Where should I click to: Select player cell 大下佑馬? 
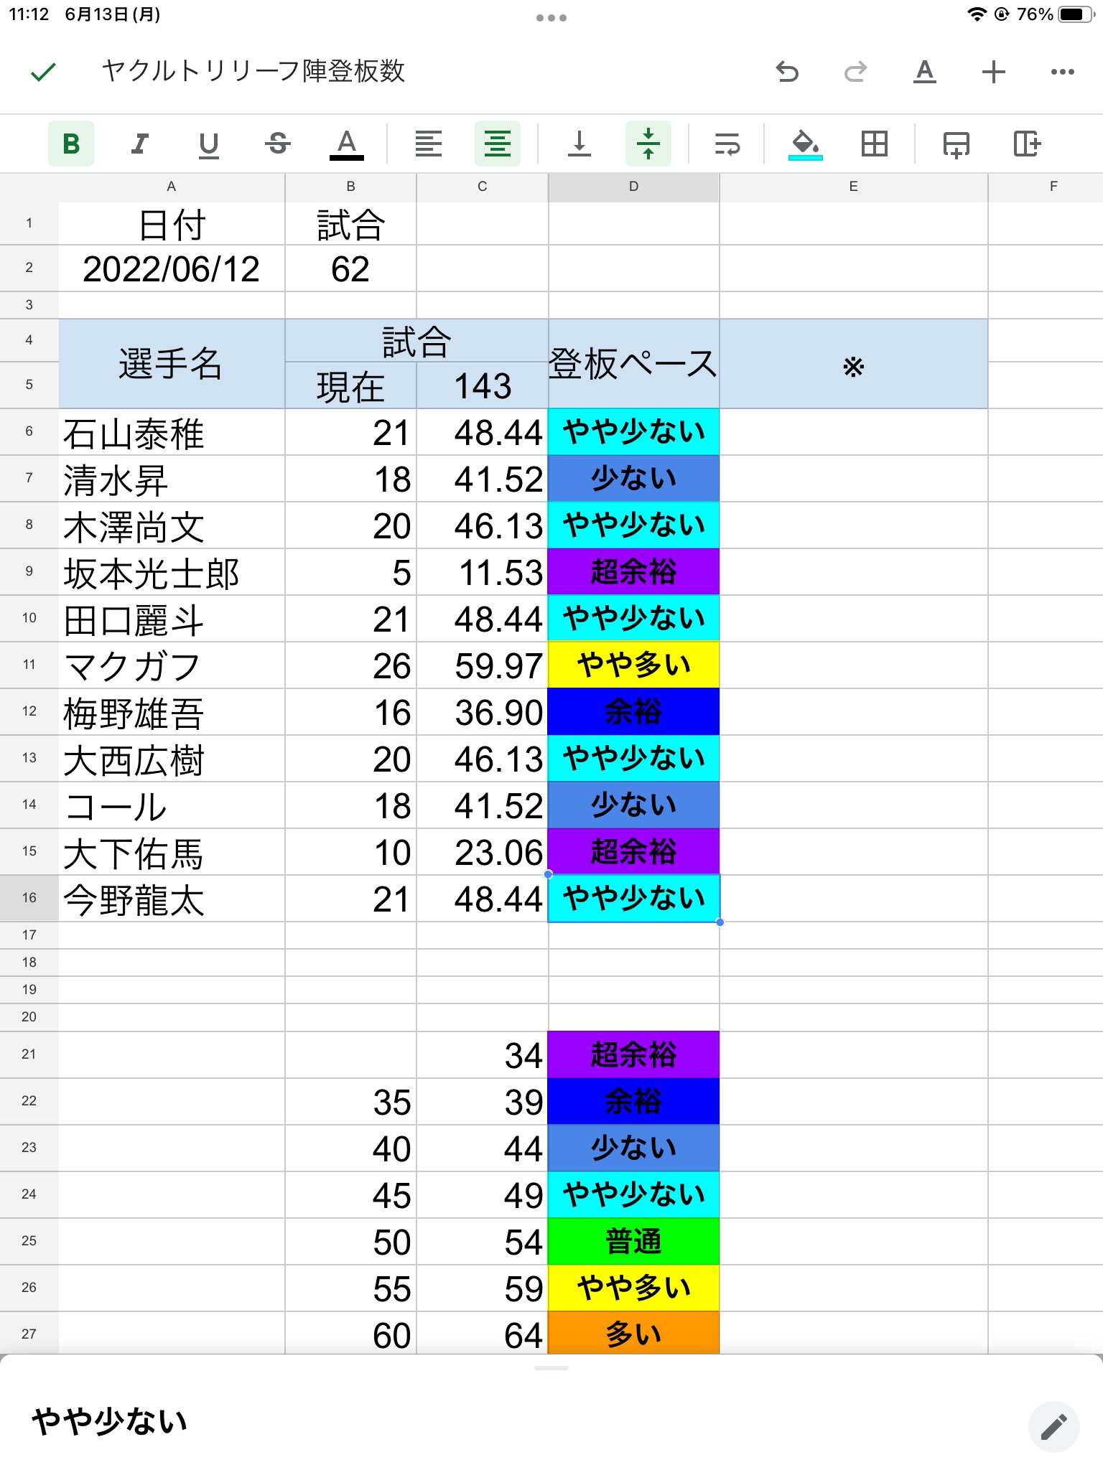pos(172,852)
